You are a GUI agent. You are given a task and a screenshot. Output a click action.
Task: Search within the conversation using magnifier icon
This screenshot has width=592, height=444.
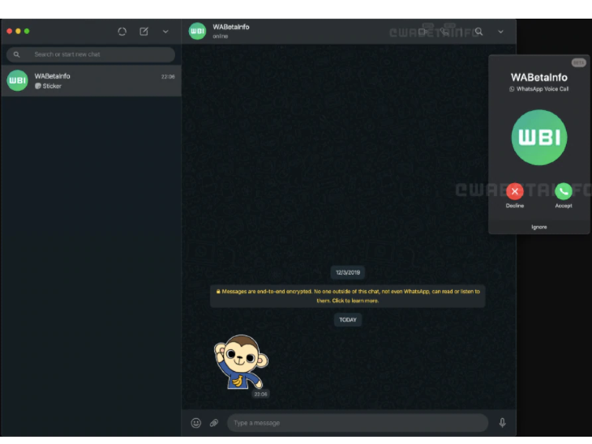(x=478, y=32)
